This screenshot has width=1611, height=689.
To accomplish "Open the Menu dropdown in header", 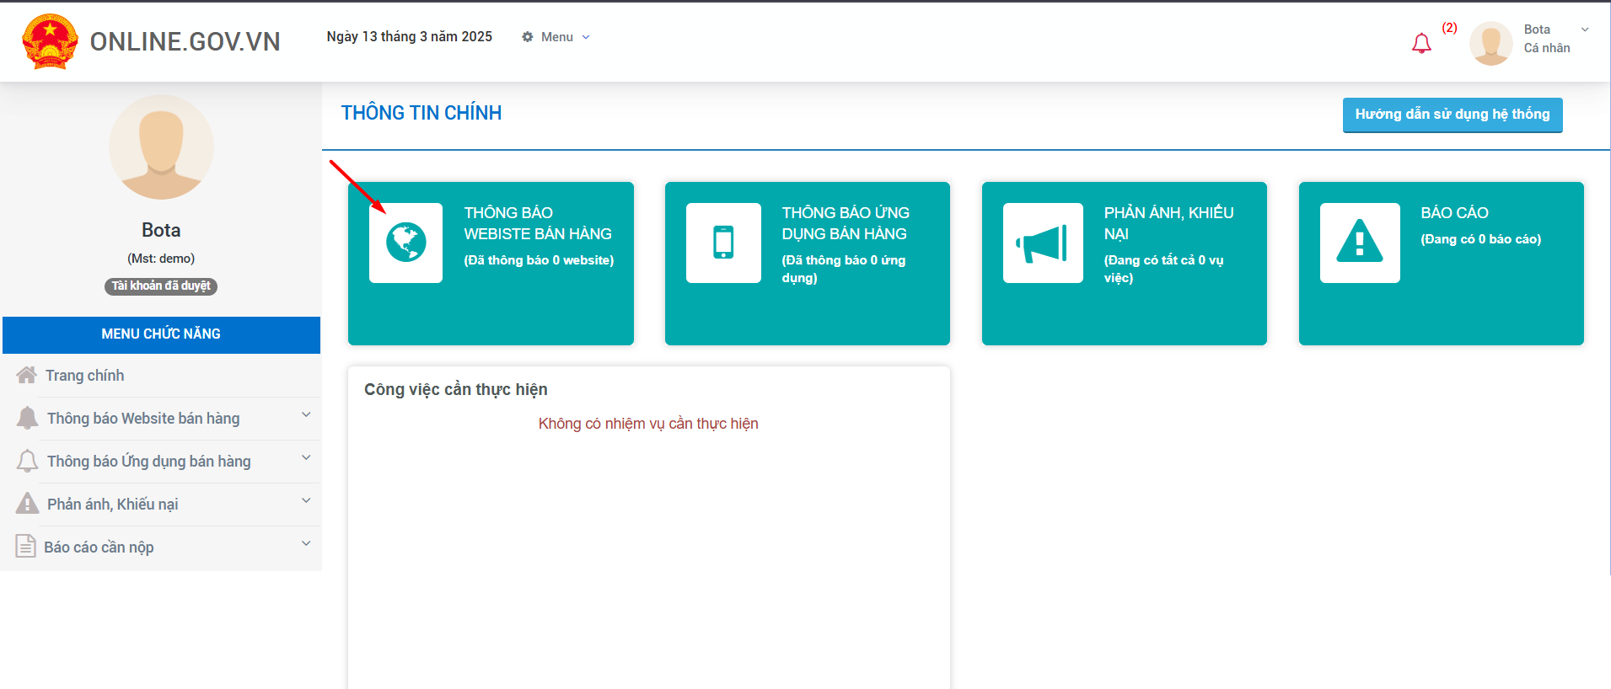I will 556,37.
